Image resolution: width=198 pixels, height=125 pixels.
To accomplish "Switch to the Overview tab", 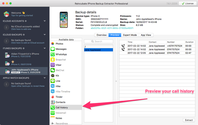I will (101, 35).
